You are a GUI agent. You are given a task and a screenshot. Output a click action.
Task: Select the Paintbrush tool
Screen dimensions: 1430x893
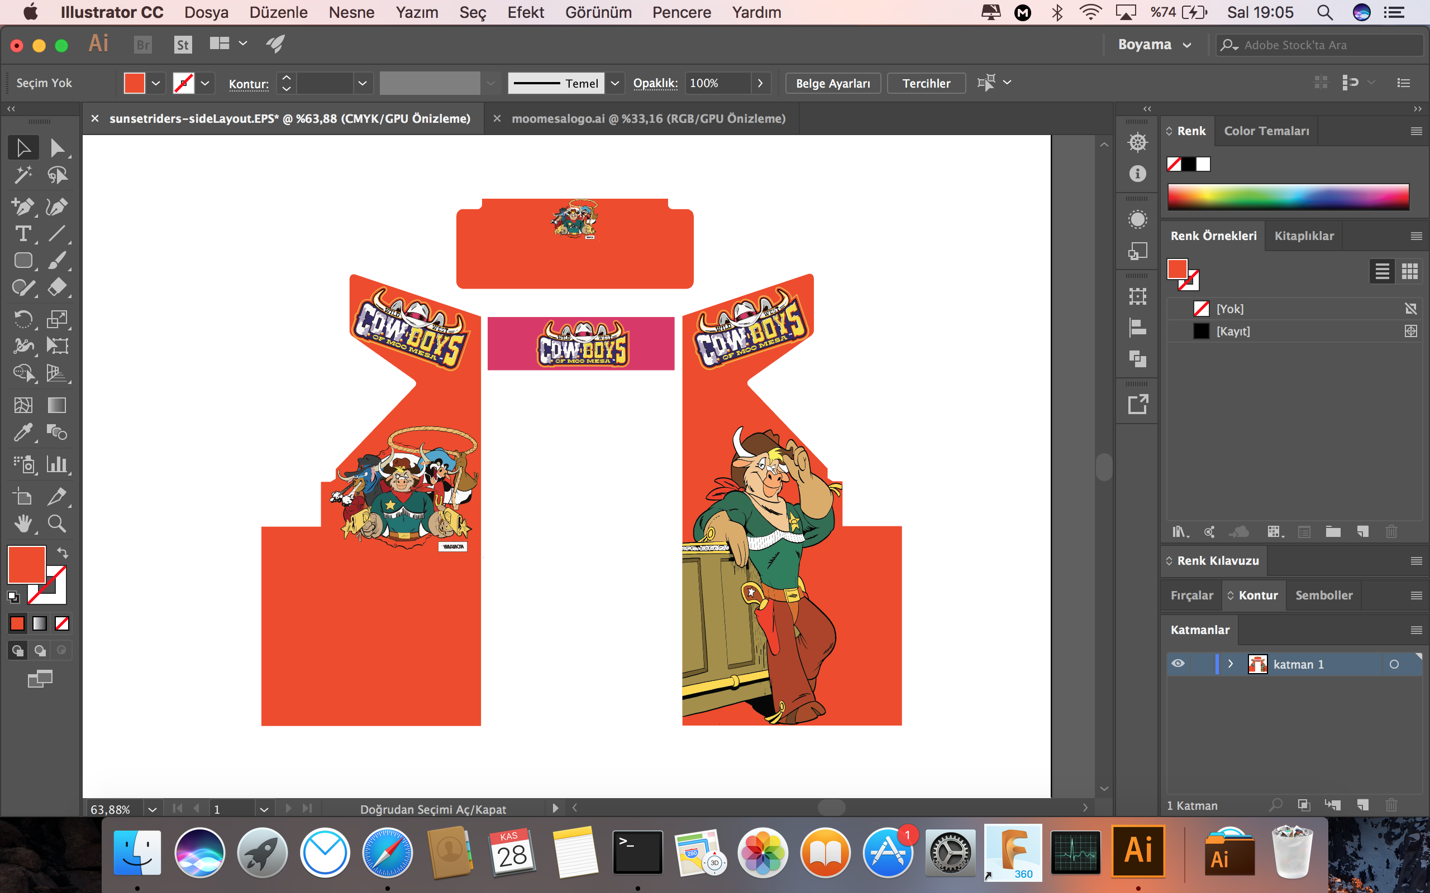tap(58, 261)
